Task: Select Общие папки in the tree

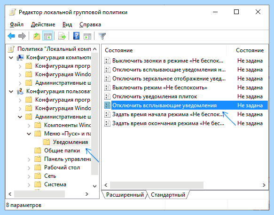Action: (x=62, y=151)
